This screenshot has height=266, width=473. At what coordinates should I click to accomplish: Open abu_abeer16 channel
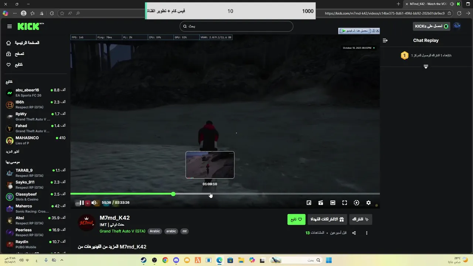click(x=35, y=92)
